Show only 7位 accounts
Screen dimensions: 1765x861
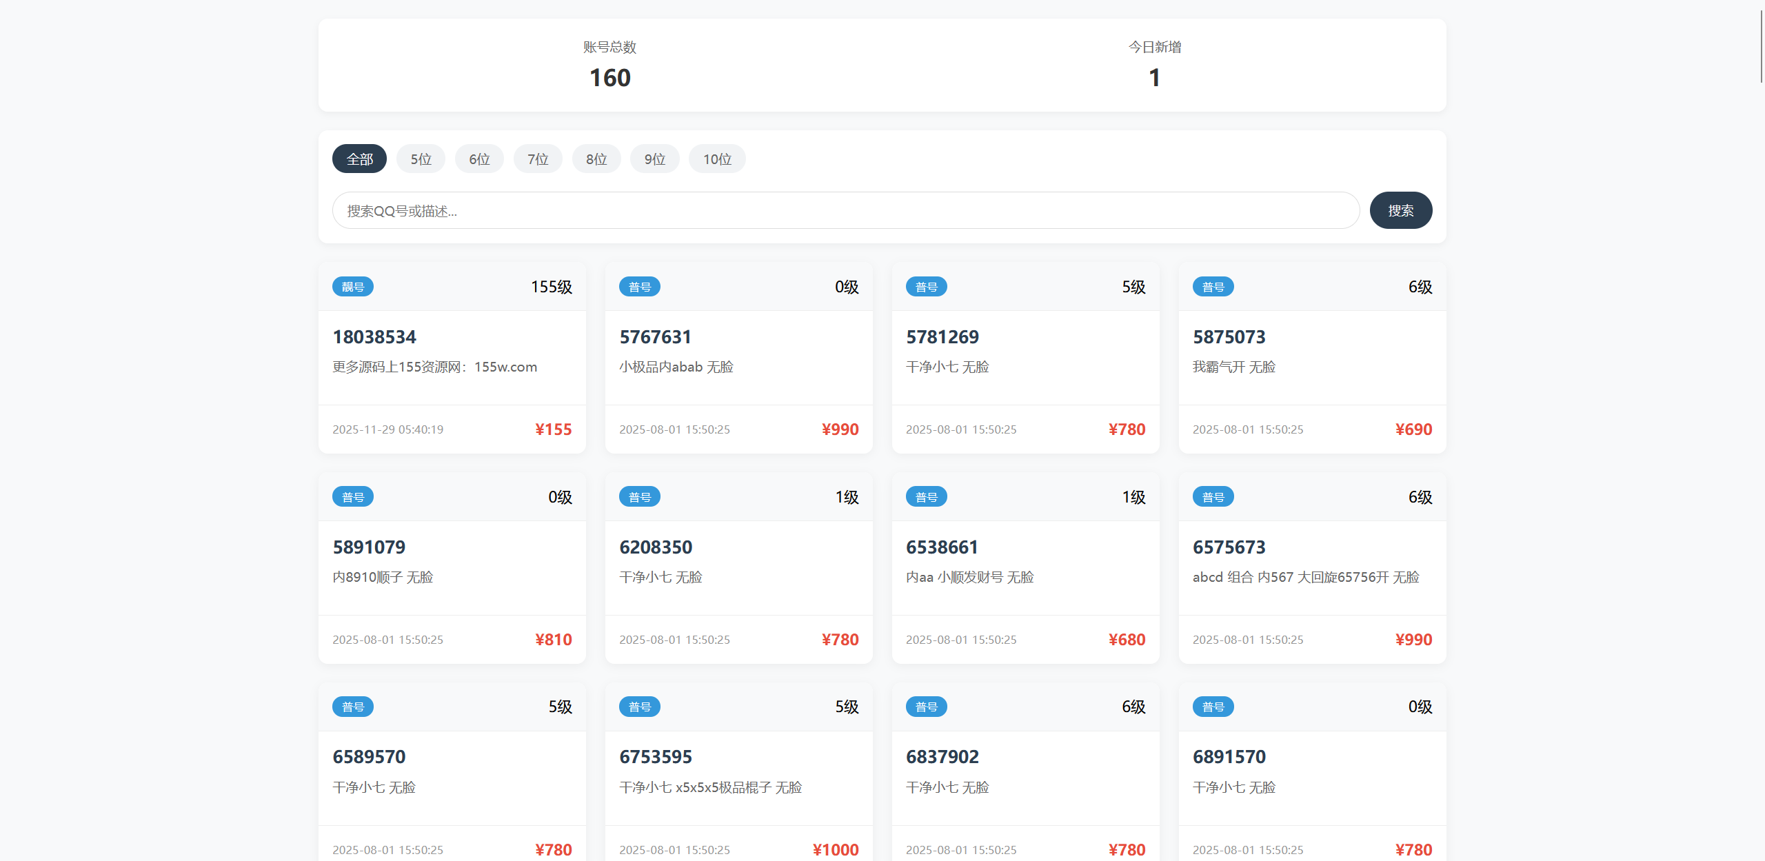pyautogui.click(x=538, y=159)
